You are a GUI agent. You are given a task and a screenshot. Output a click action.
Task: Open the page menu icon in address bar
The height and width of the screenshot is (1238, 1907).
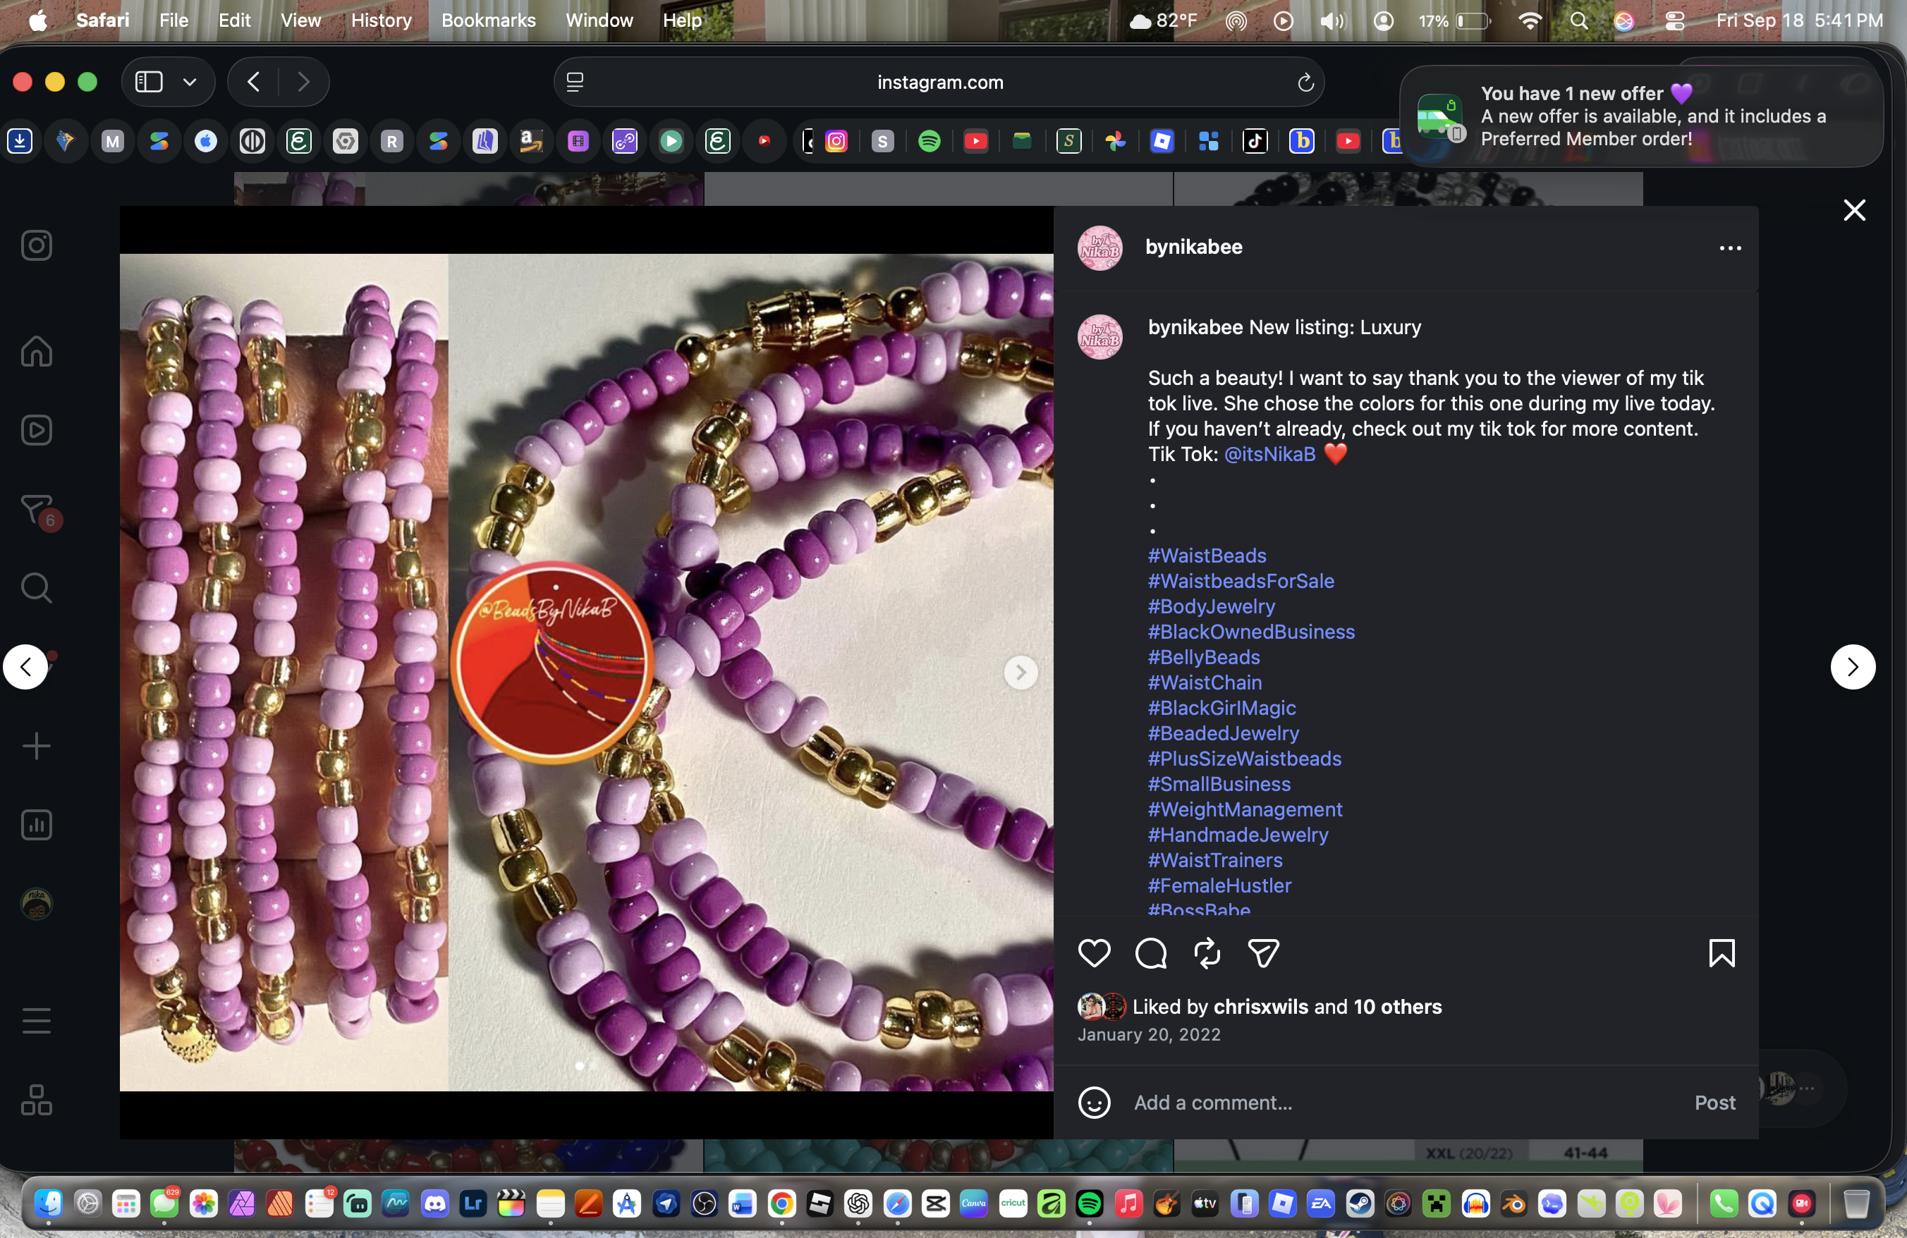tap(575, 82)
